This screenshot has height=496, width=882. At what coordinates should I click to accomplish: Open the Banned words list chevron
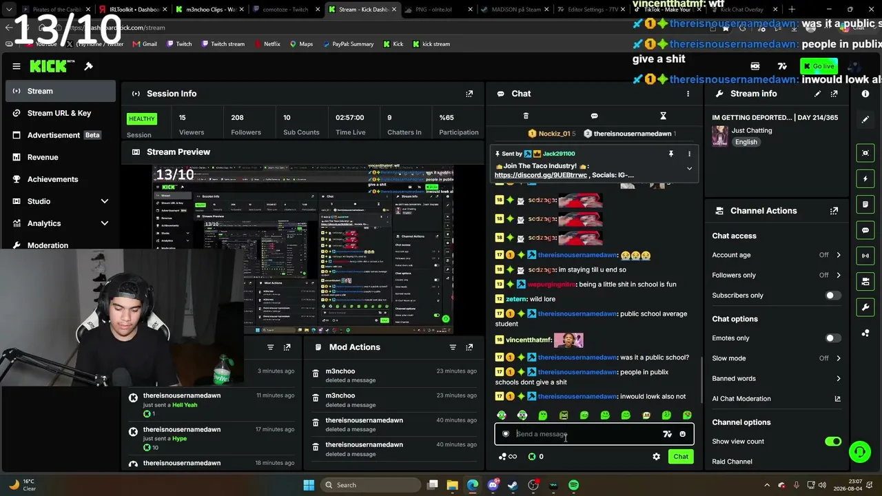click(x=839, y=378)
